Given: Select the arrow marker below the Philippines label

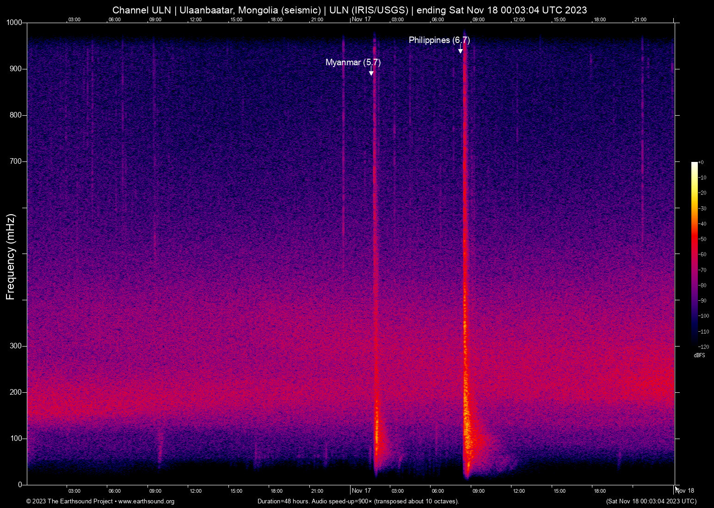Looking at the screenshot, I should (x=460, y=49).
